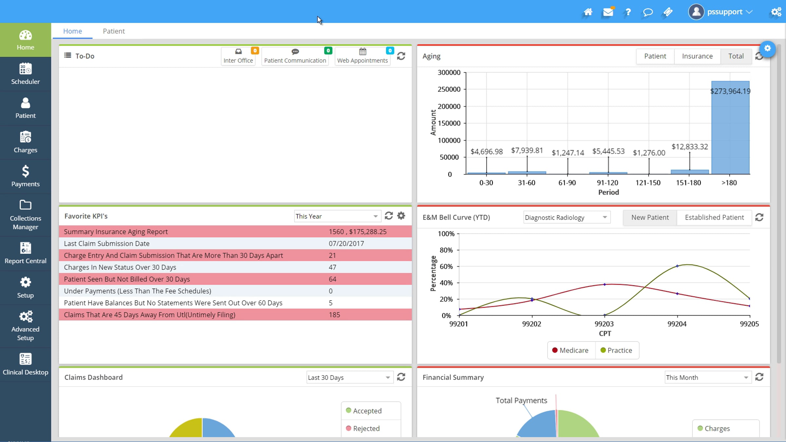The image size is (786, 442).
Task: Toggle E&M Bell Curve to Established Patient
Action: (714, 217)
